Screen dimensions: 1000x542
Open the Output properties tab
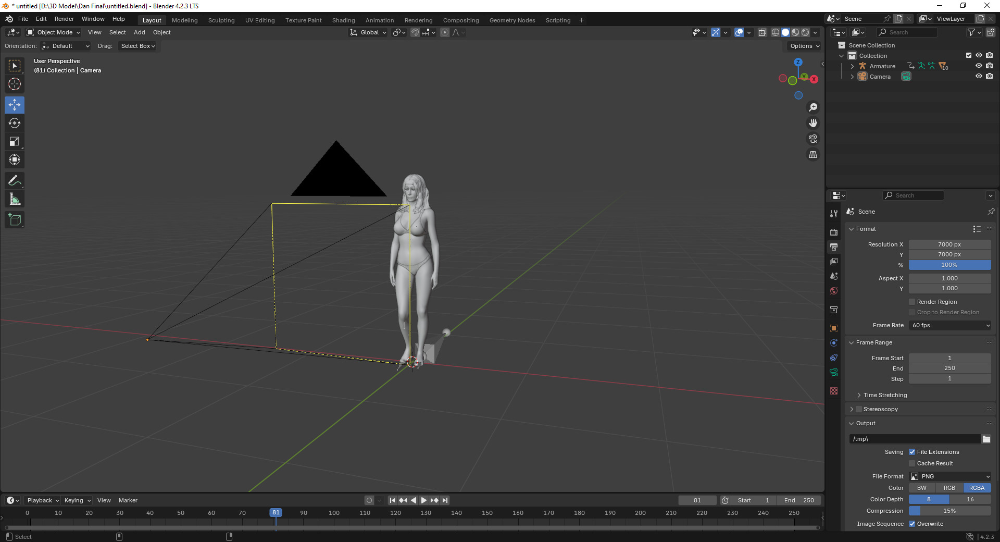[x=834, y=247]
